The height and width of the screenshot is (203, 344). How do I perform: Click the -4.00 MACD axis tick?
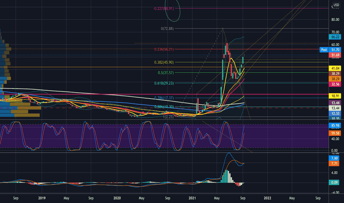335,192
